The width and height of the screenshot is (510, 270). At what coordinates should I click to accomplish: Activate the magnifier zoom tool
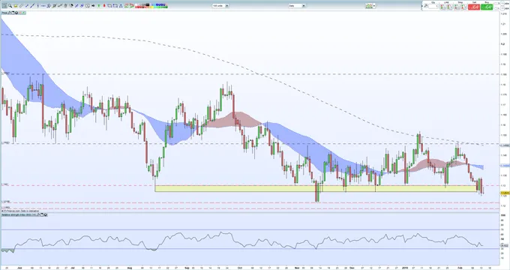[x=10, y=5]
